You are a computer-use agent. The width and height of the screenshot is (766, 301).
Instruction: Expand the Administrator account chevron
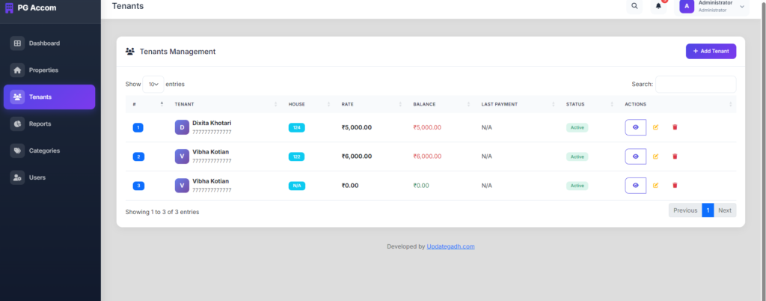[x=742, y=6]
